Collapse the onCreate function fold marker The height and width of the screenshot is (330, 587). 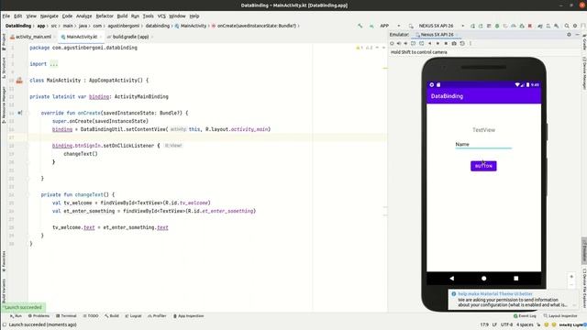point(27,113)
